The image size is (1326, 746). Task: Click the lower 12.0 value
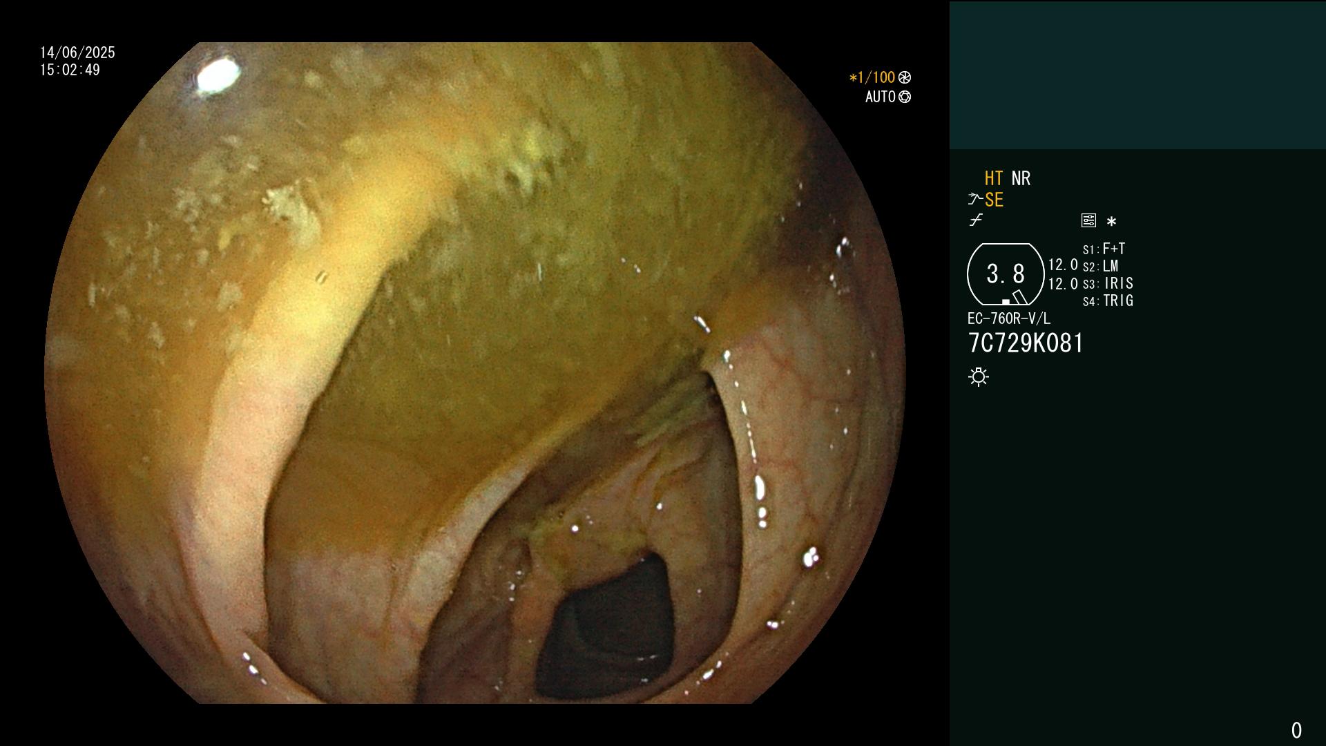1063,284
